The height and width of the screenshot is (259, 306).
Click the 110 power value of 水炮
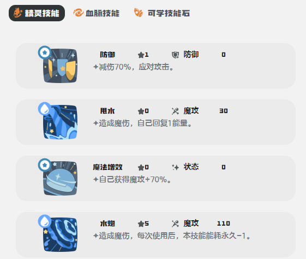click(224, 223)
